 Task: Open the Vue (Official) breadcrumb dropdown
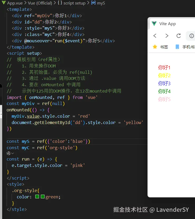[x=37, y=3]
